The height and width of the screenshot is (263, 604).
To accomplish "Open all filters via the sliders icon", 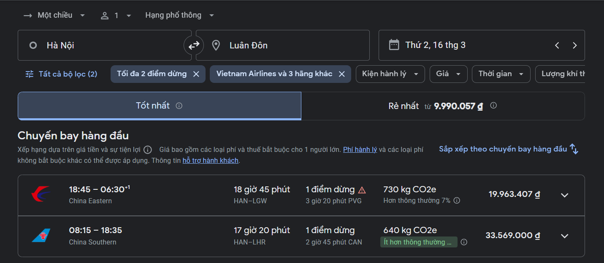I will click(x=30, y=74).
